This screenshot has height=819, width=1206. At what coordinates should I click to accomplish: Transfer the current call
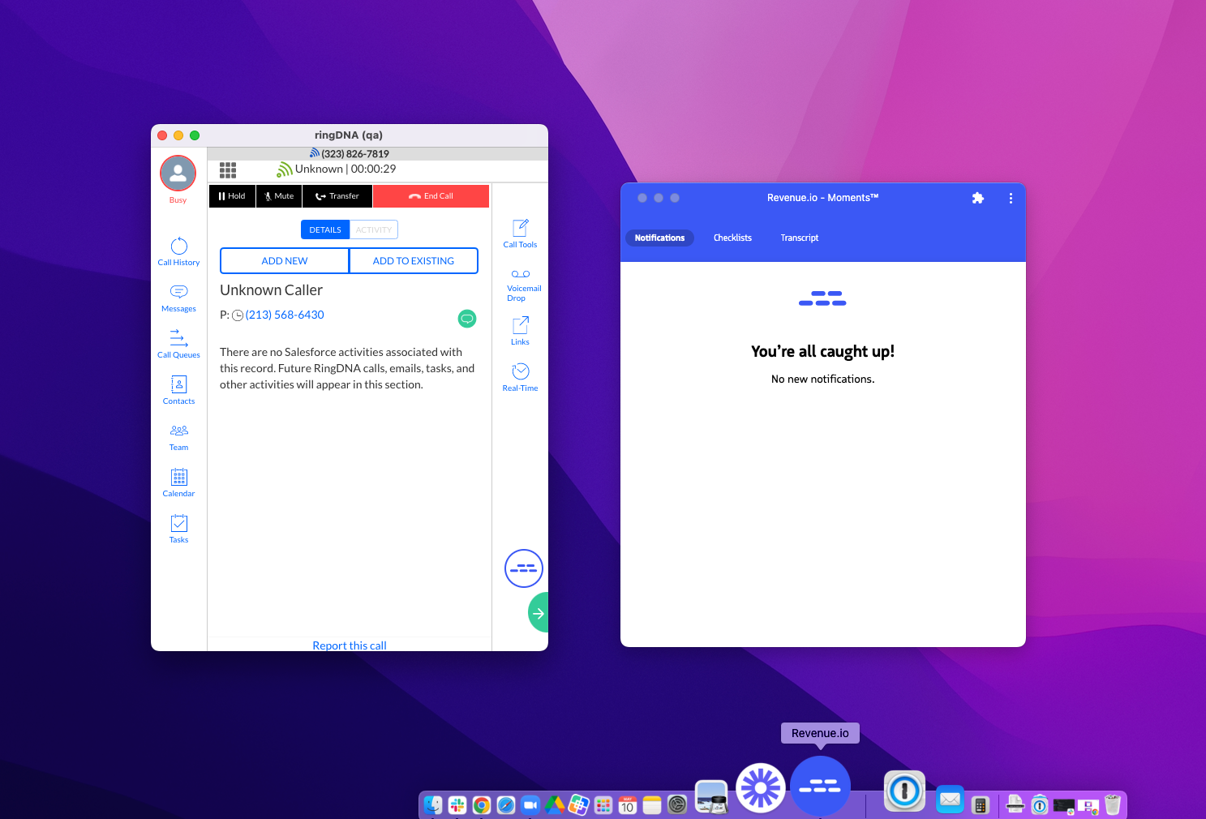(x=337, y=196)
